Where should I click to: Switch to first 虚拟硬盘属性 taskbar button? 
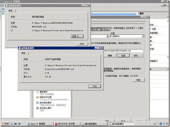tap(94, 124)
